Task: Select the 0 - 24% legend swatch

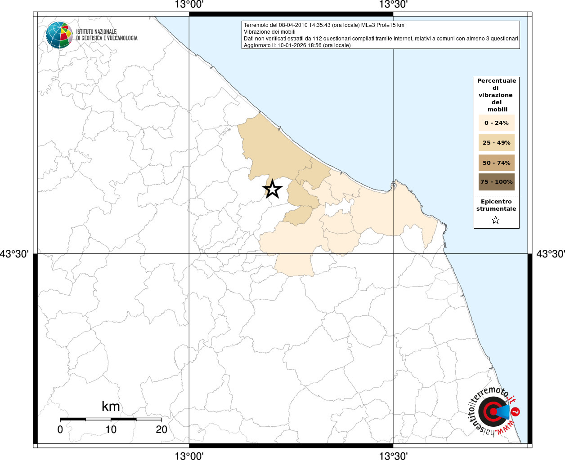Action: [496, 123]
